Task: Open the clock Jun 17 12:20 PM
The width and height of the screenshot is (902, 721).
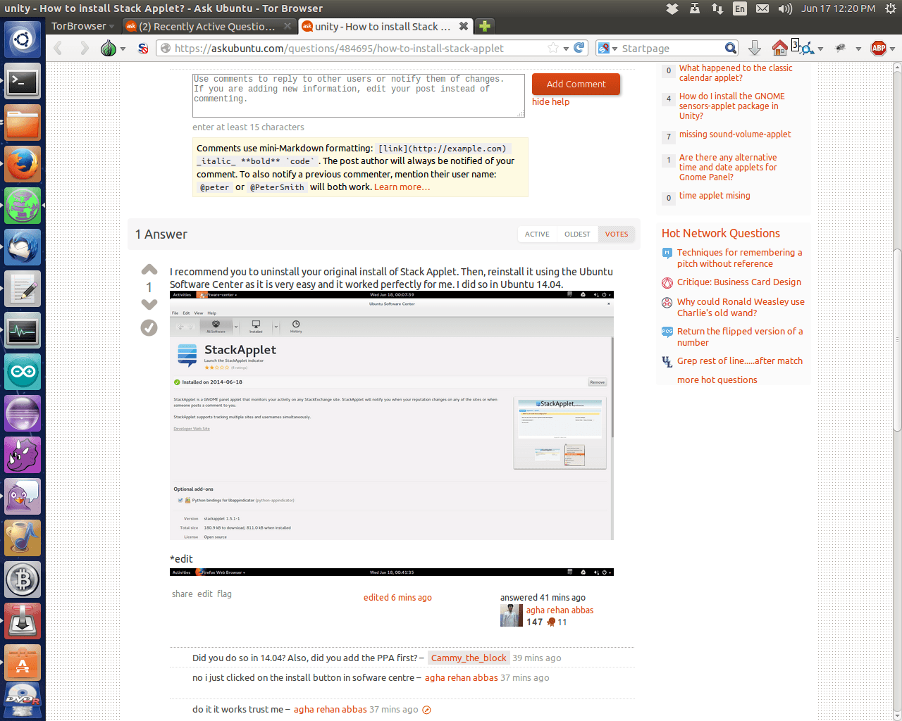Action: pos(839,8)
